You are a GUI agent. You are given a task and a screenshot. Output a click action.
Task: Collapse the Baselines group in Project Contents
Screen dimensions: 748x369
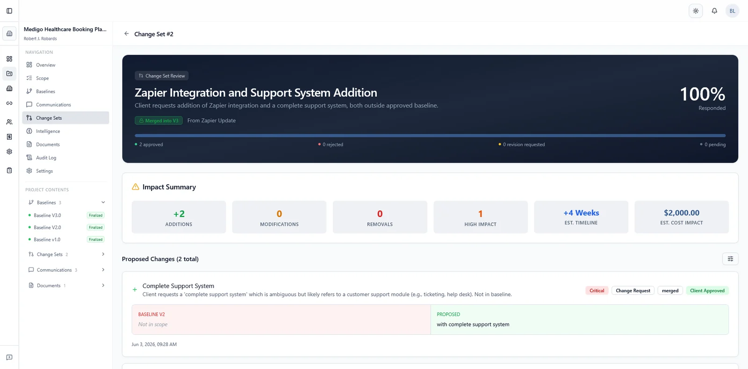(103, 203)
